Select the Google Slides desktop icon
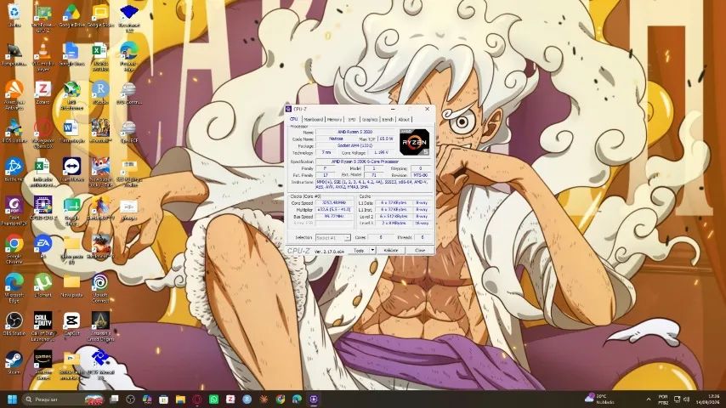The height and width of the screenshot is (408, 726). (100, 16)
